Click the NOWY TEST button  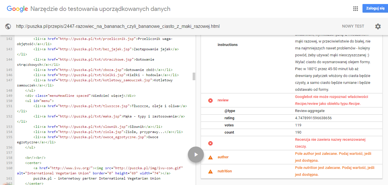pyautogui.click(x=353, y=26)
